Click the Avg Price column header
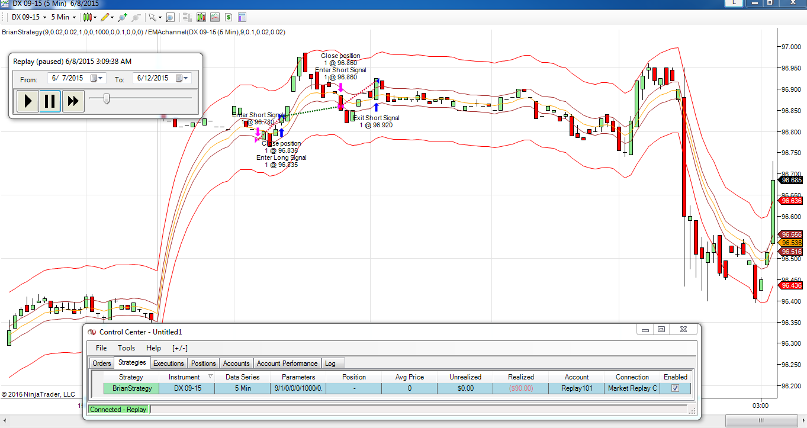The image size is (807, 428). click(410, 377)
